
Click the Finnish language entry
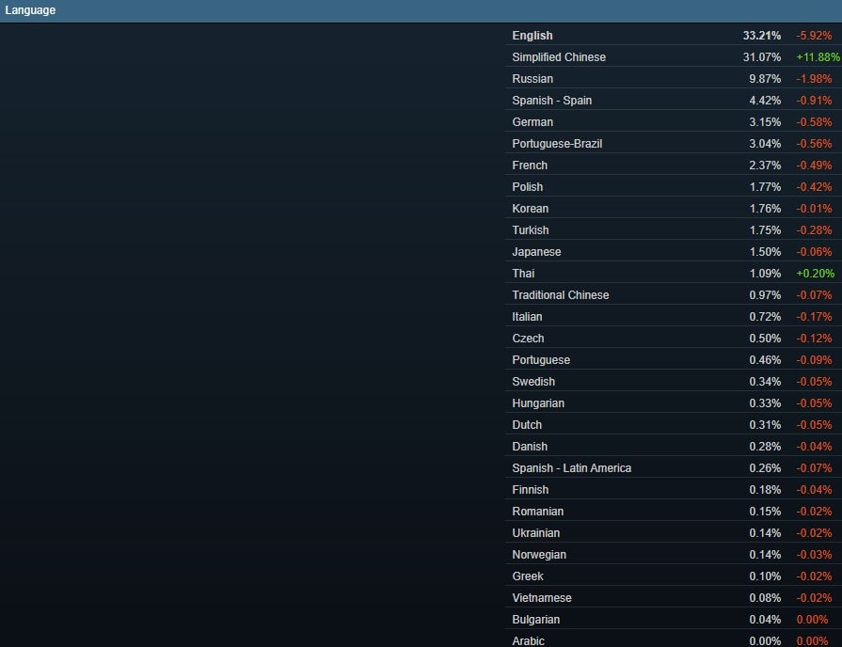click(x=674, y=490)
